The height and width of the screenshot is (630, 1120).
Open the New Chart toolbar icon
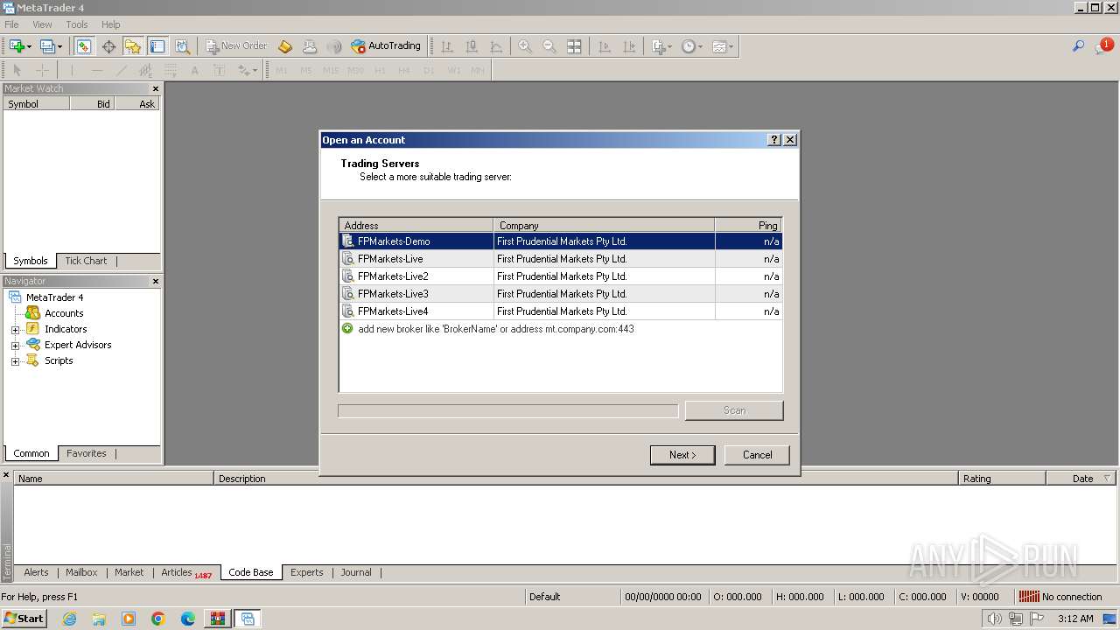(19, 46)
